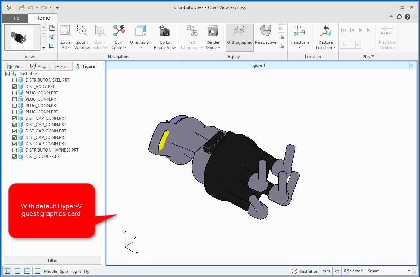Click the distributor view thumbnail

[x=22, y=37]
